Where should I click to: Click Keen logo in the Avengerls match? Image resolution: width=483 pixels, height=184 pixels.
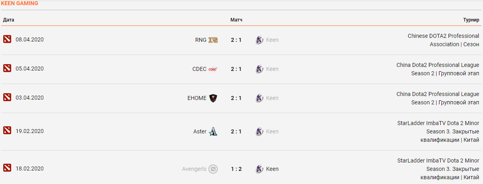pyautogui.click(x=260, y=169)
